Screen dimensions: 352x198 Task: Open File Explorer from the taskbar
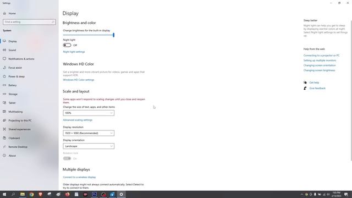click(23, 194)
